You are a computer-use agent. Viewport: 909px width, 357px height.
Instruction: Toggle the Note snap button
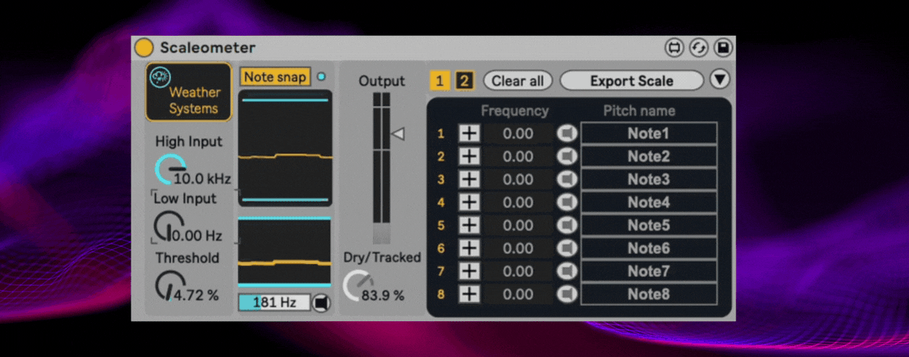[275, 77]
